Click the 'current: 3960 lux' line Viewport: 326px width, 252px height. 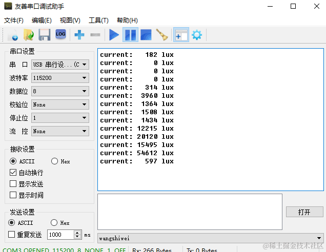(x=137, y=96)
